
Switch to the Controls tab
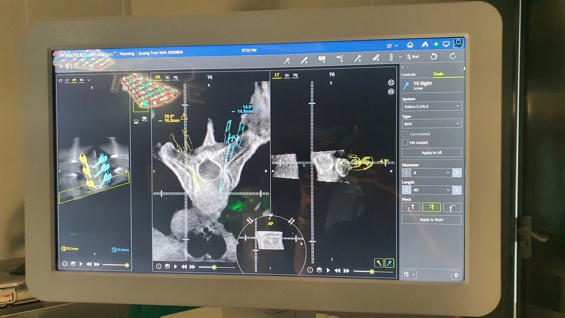click(408, 74)
